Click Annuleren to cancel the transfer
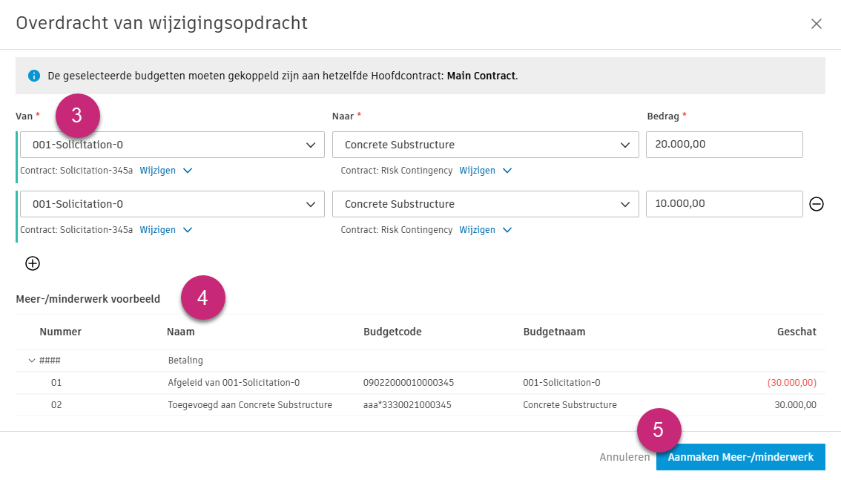The height and width of the screenshot is (480, 841). click(624, 457)
